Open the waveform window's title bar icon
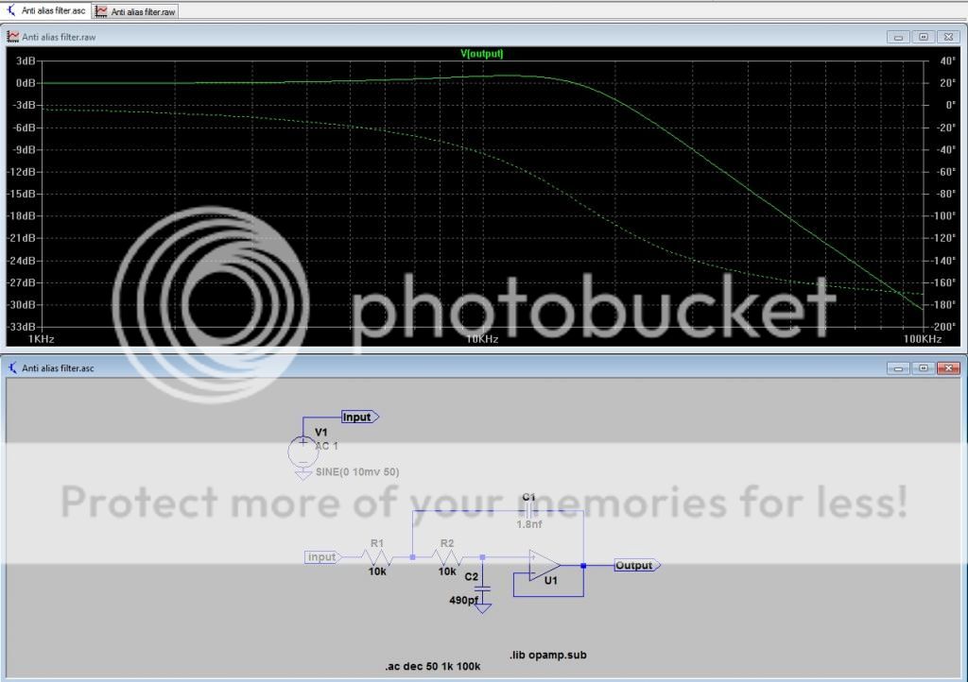 (x=13, y=37)
